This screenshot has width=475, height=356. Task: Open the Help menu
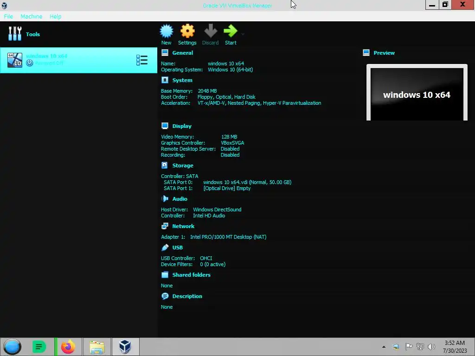(56, 16)
